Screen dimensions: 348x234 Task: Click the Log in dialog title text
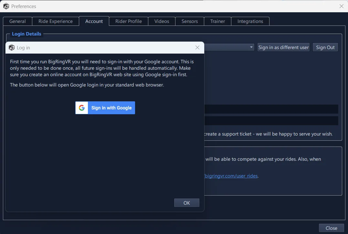[23, 48]
